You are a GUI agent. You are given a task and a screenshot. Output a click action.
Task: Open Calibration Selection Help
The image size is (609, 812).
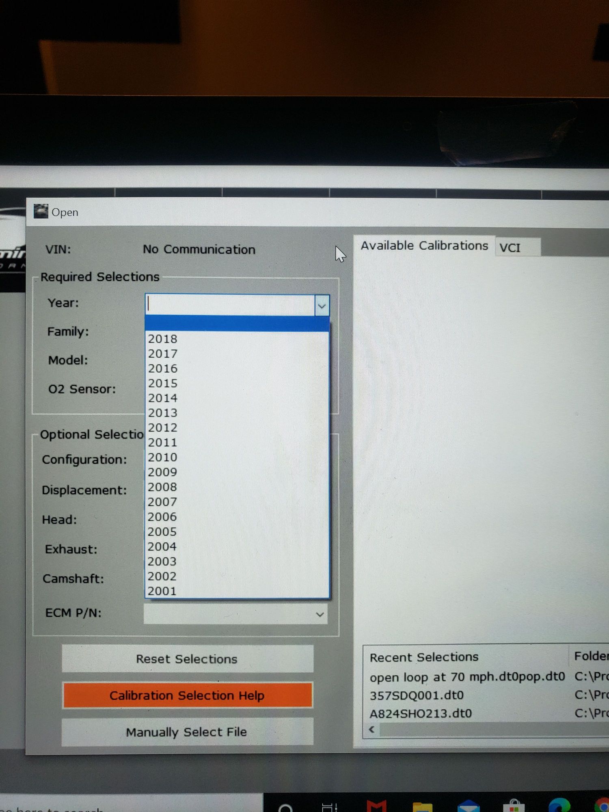pyautogui.click(x=187, y=695)
